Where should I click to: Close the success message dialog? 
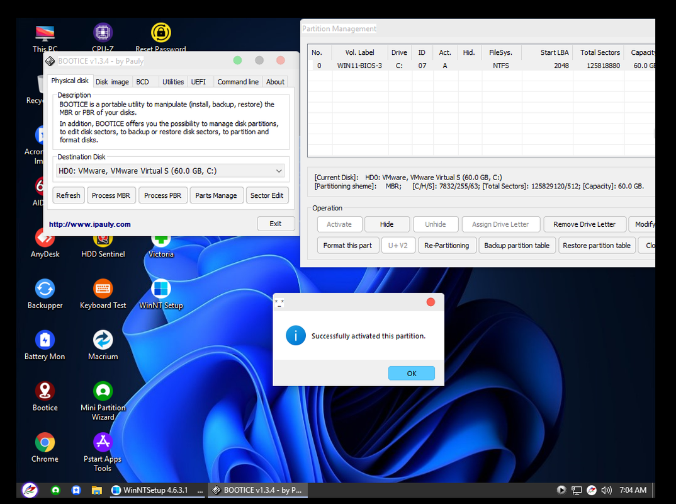point(431,302)
